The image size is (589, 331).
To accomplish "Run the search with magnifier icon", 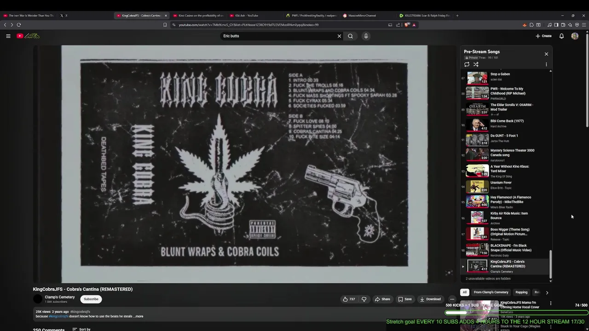I will click(x=350, y=36).
